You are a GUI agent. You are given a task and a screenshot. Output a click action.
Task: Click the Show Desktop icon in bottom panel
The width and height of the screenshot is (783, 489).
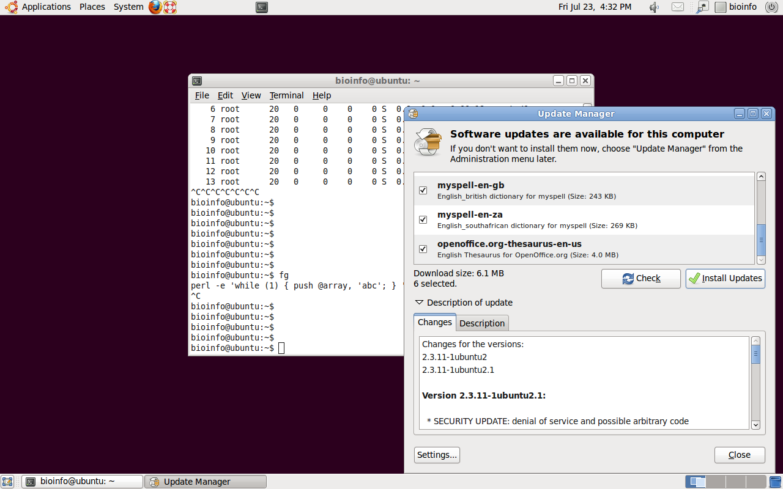click(x=8, y=482)
